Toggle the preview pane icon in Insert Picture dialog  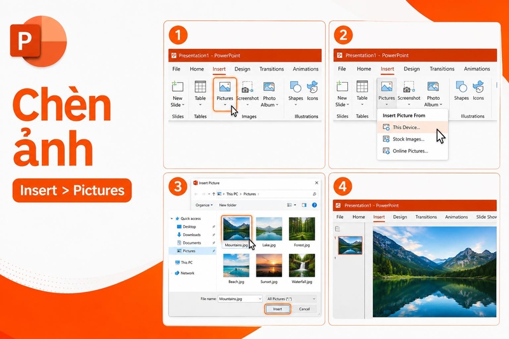[304, 205]
